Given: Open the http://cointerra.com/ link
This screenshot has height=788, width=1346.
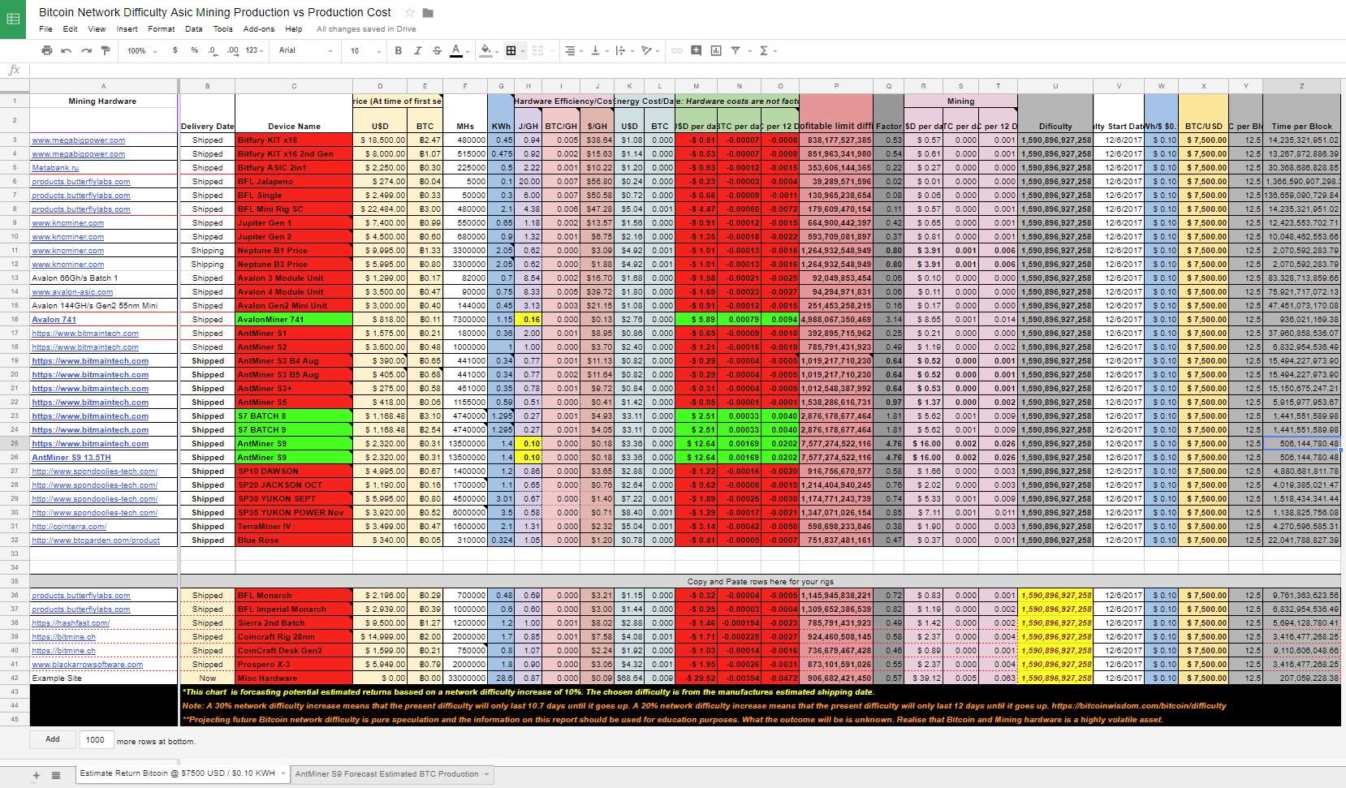Looking at the screenshot, I should coord(69,527).
